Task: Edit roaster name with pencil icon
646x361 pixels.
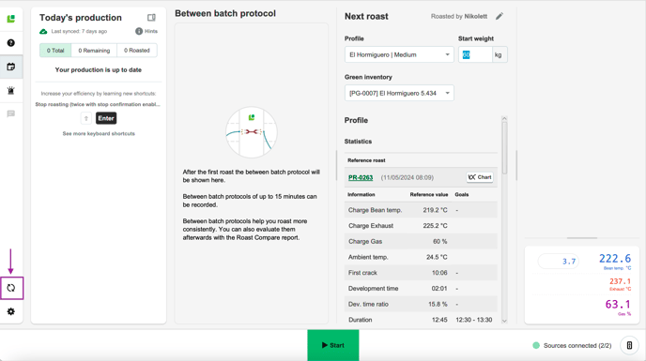Action: (x=500, y=17)
